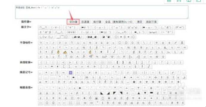
Task: Insert the (・∀・) face kaomoji
Action: (x=56, y=27)
